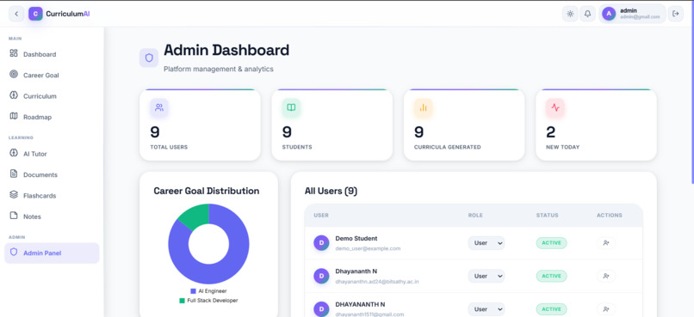This screenshot has width=694, height=317.
Task: Click the Total Users people icon
Action: pyautogui.click(x=159, y=107)
